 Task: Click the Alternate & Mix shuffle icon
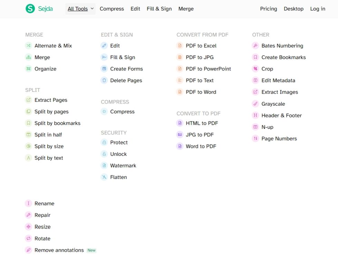point(28,46)
